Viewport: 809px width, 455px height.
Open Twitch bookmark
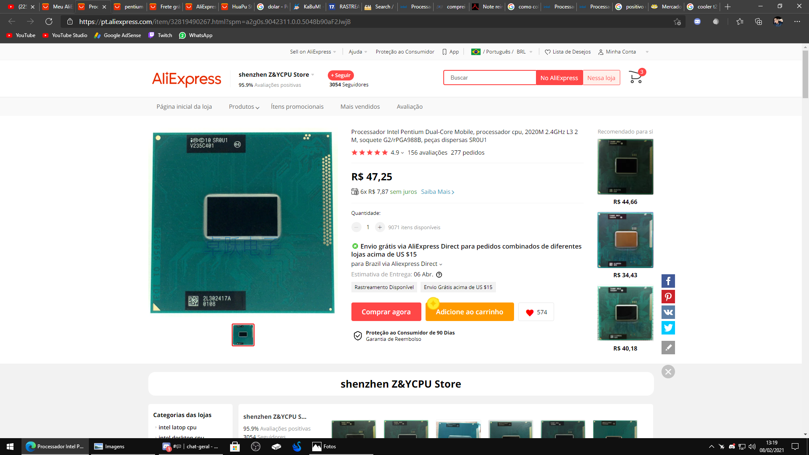(x=160, y=35)
